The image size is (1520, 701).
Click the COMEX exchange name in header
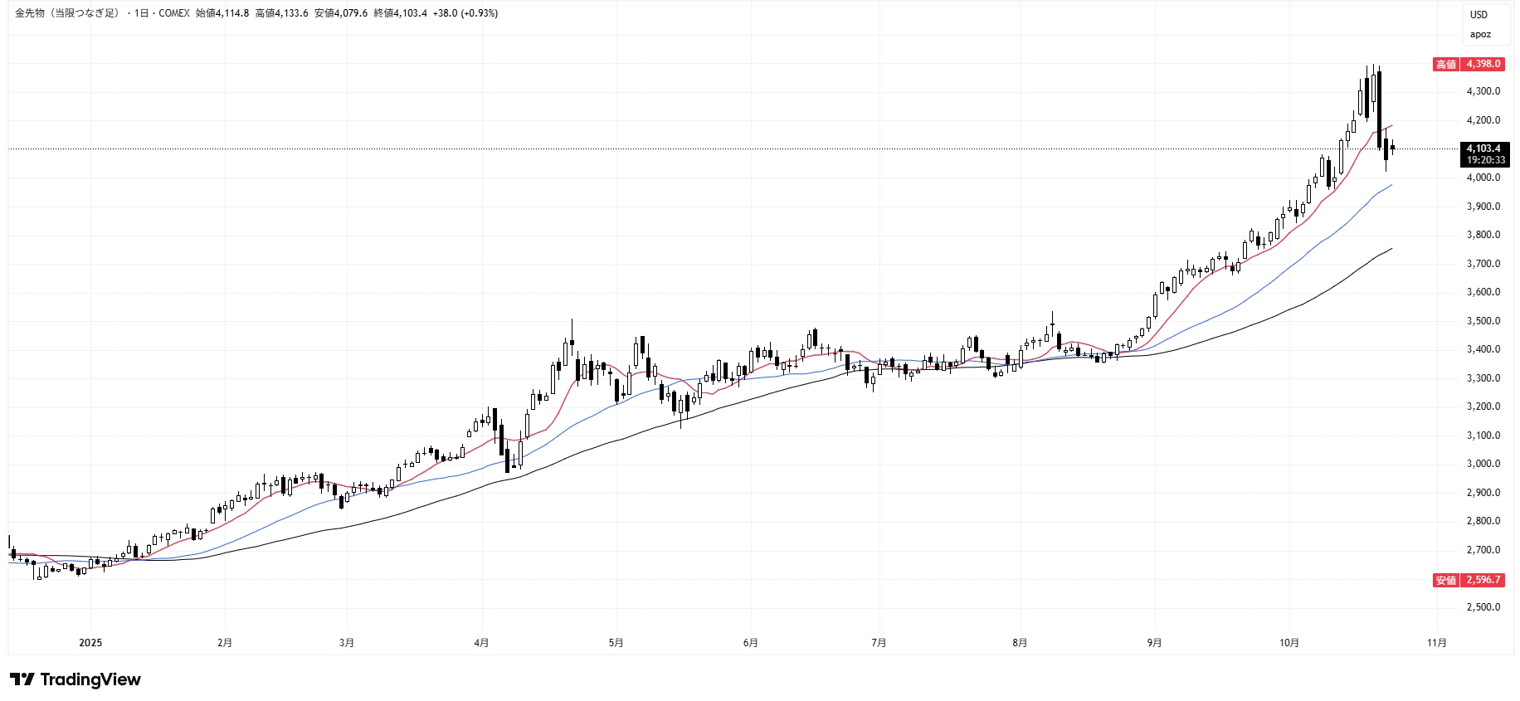174,13
